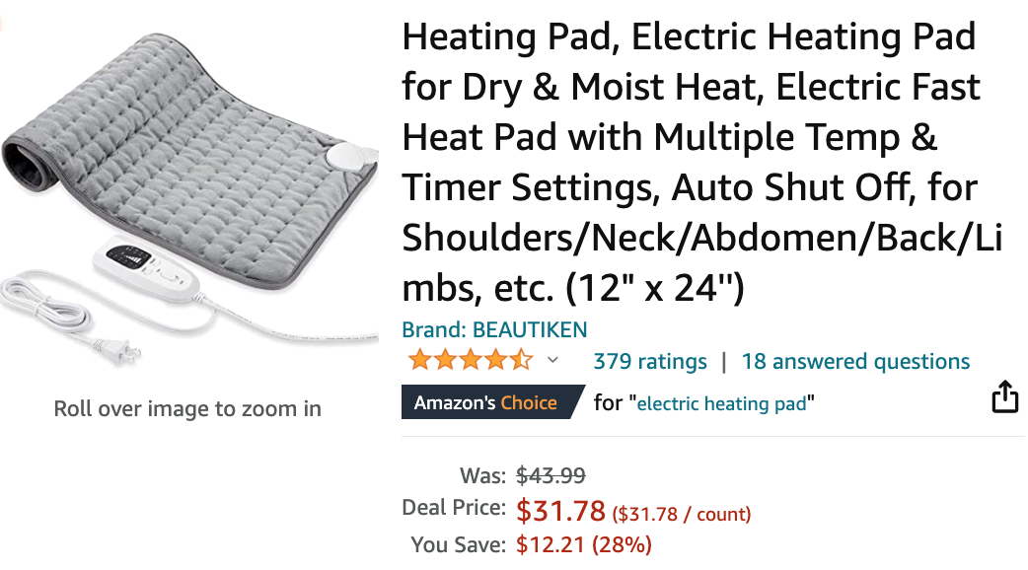Open the 379 ratings link

[x=650, y=361]
